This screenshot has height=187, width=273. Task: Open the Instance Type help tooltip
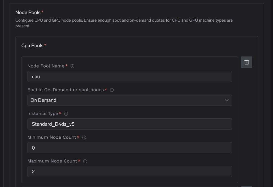pyautogui.click(x=66, y=114)
